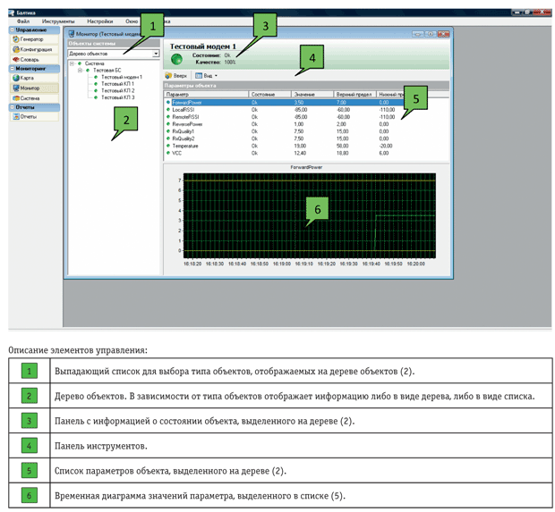
Task: Open the Вид dropdown in the toolbar
Action: tap(207, 76)
